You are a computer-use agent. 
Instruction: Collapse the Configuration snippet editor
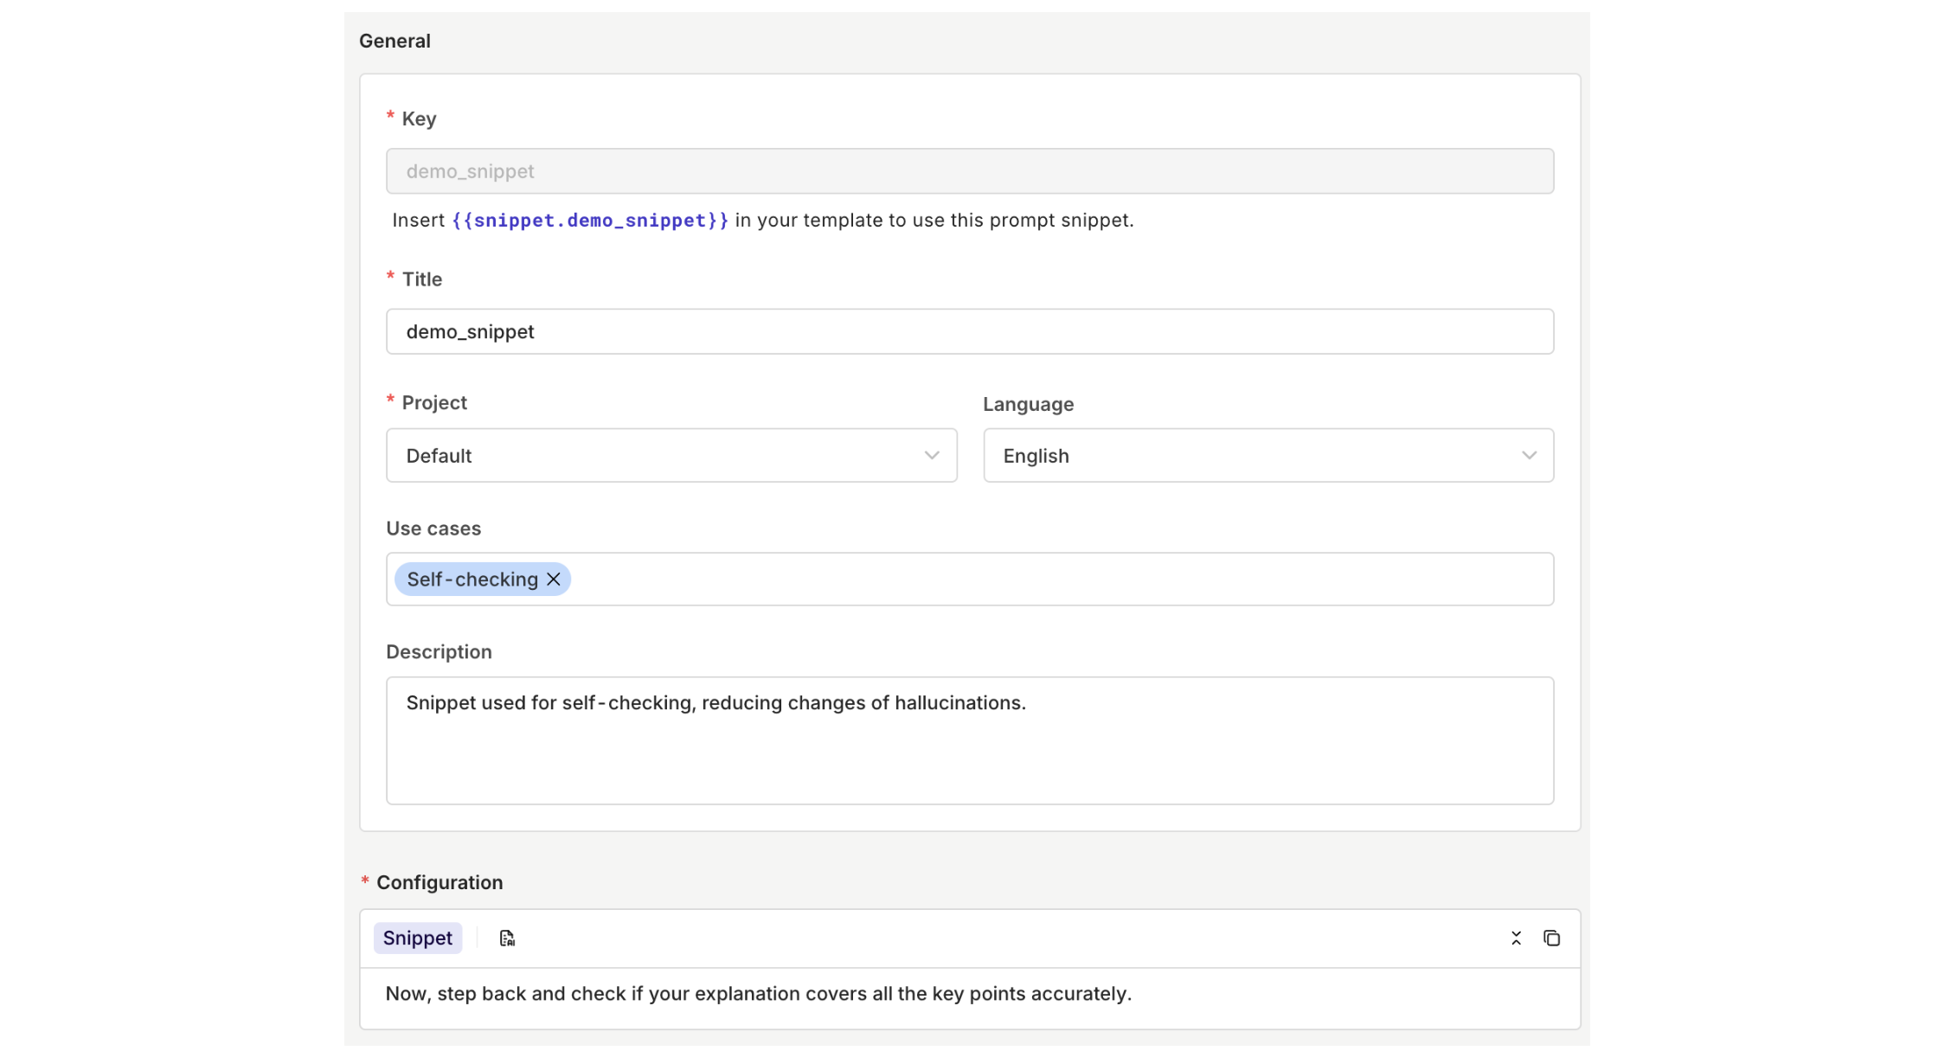[1516, 938]
